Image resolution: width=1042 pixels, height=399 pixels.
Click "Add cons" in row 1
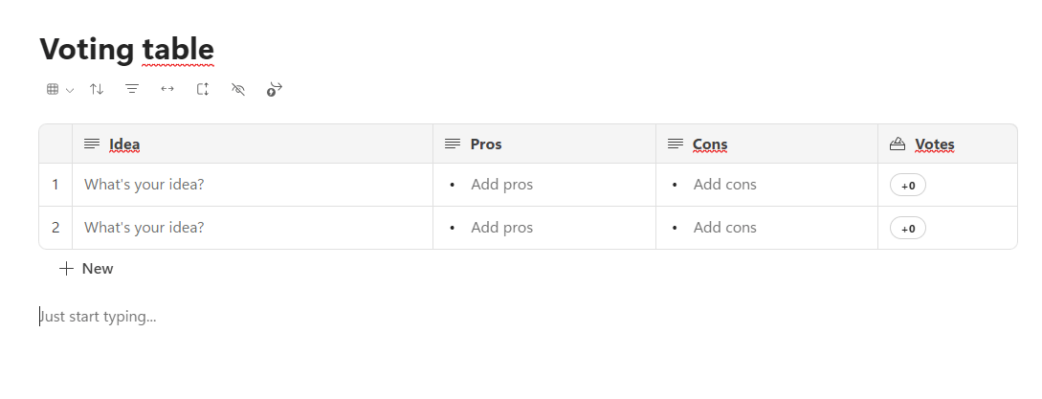pos(724,185)
